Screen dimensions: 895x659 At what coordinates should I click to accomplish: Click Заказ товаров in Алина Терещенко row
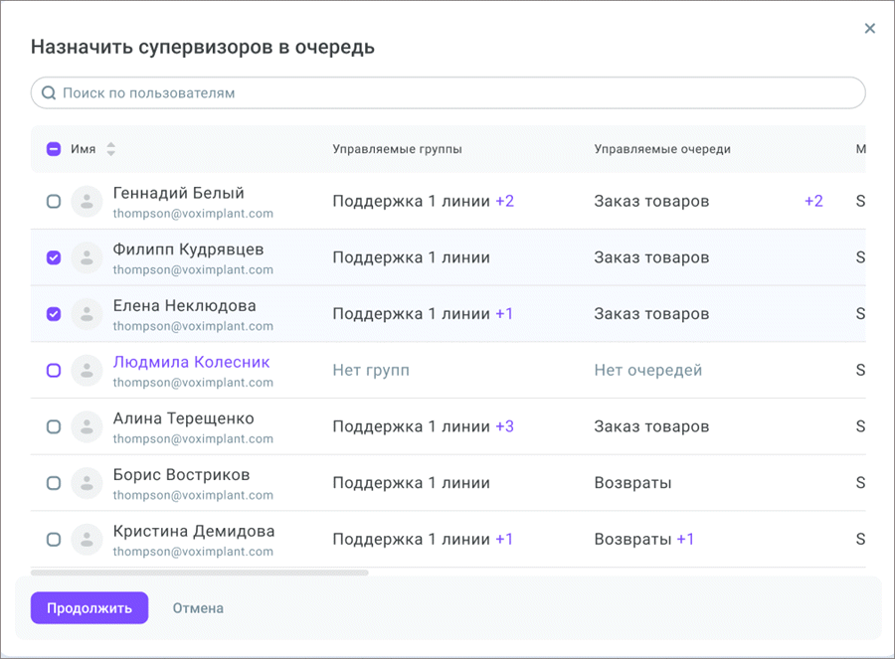click(x=651, y=426)
